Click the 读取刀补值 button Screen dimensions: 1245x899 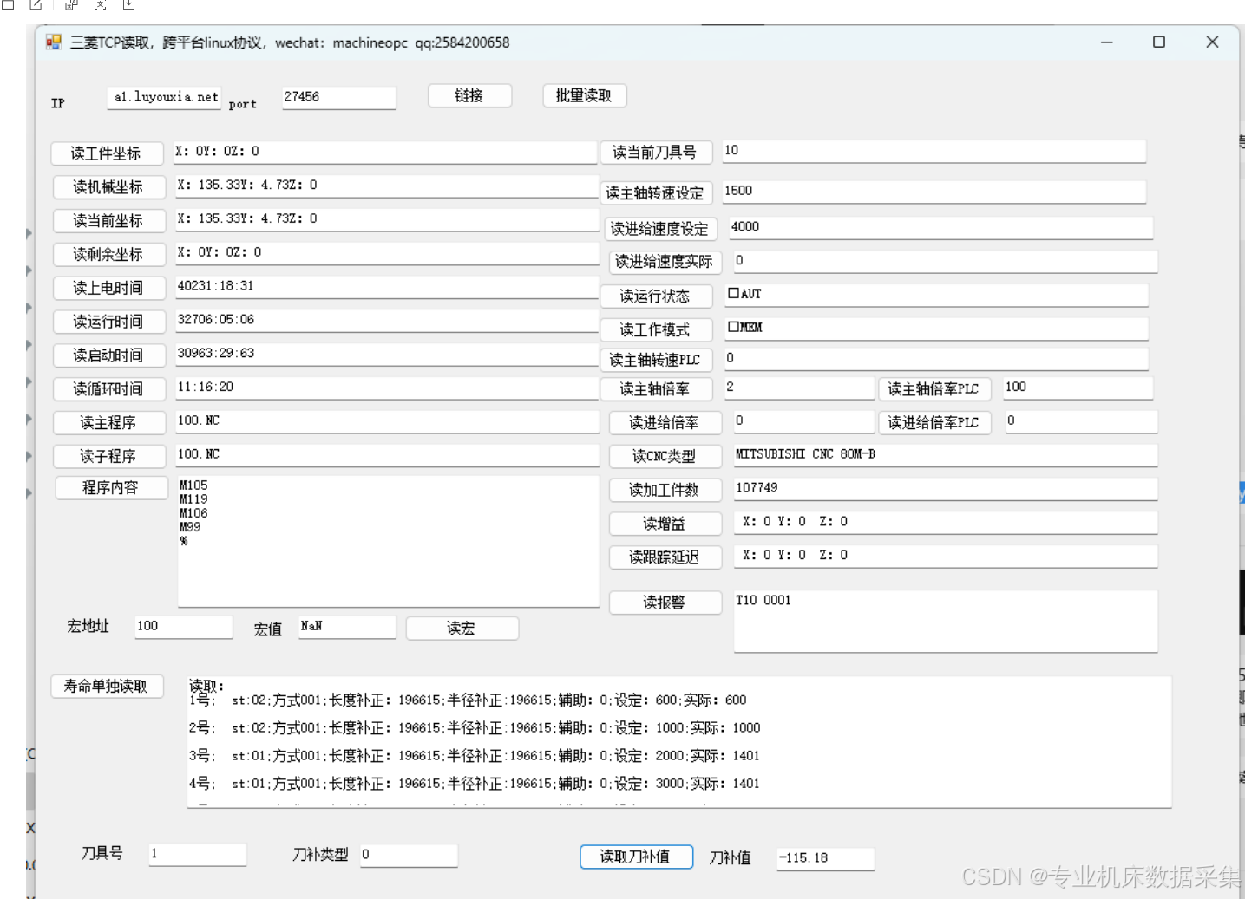[x=636, y=857]
